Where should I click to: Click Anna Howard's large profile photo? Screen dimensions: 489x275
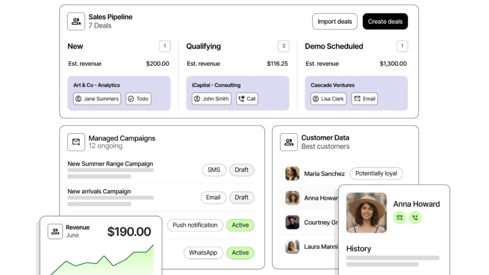click(x=366, y=213)
